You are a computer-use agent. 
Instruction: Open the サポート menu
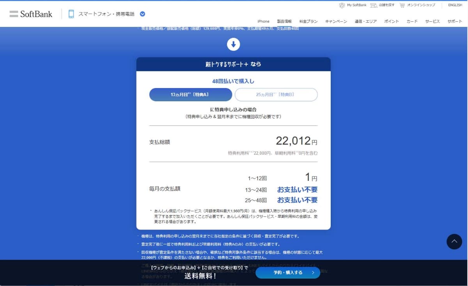click(455, 21)
